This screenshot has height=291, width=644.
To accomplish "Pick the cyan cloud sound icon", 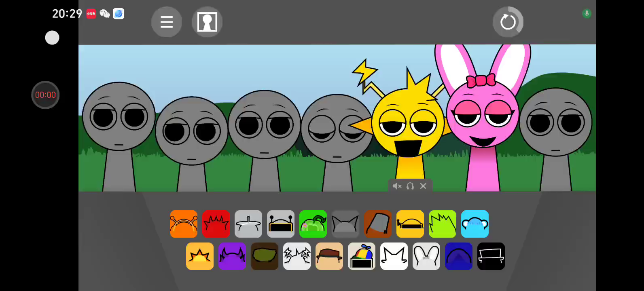I will tap(475, 224).
